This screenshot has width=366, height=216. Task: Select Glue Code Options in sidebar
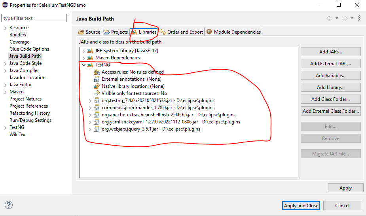point(29,49)
